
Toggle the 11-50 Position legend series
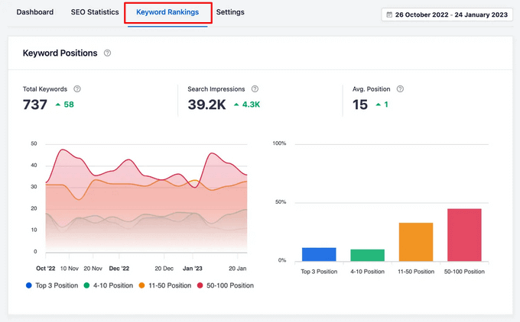164,285
